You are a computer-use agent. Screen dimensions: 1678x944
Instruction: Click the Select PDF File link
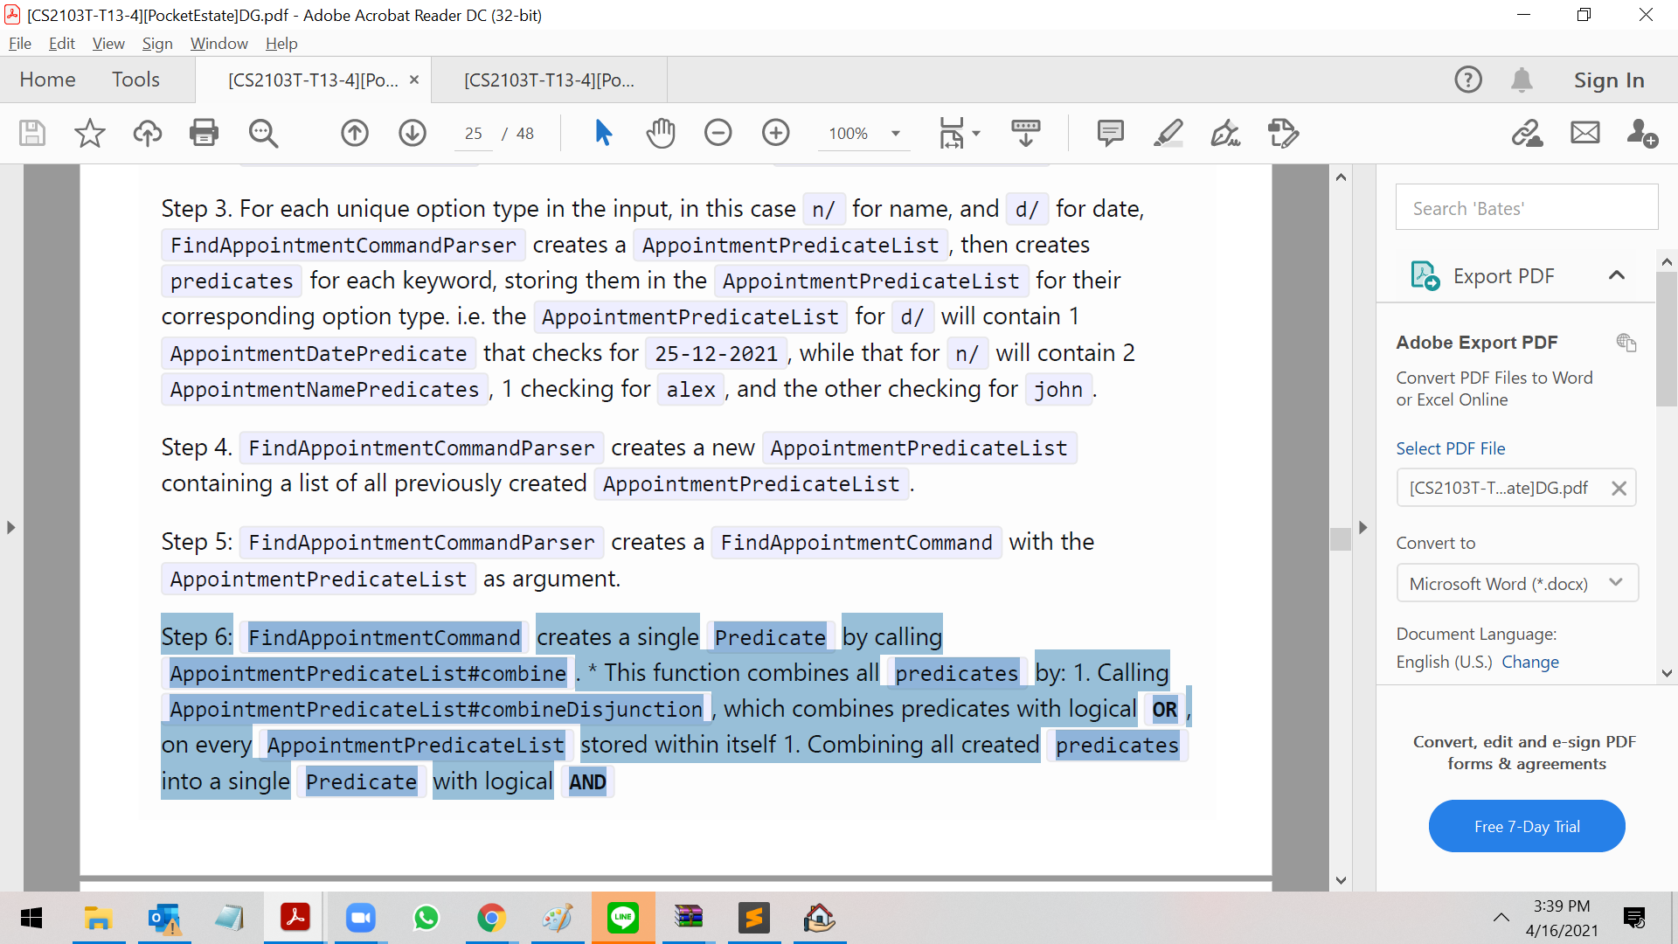click(x=1450, y=448)
